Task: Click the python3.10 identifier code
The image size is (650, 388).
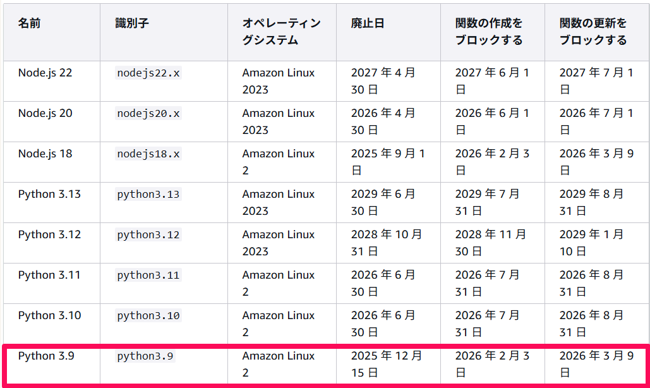Action: pyautogui.click(x=148, y=316)
